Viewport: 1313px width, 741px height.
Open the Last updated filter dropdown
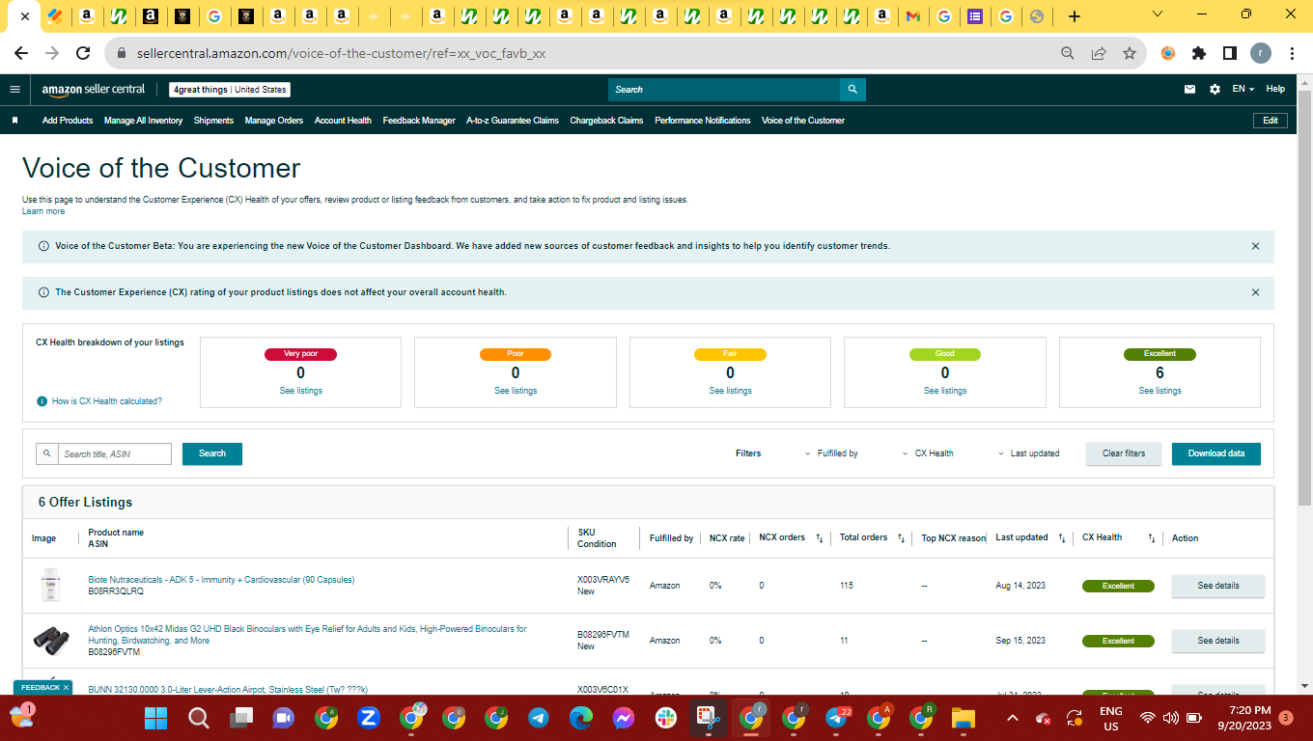pyautogui.click(x=1028, y=453)
